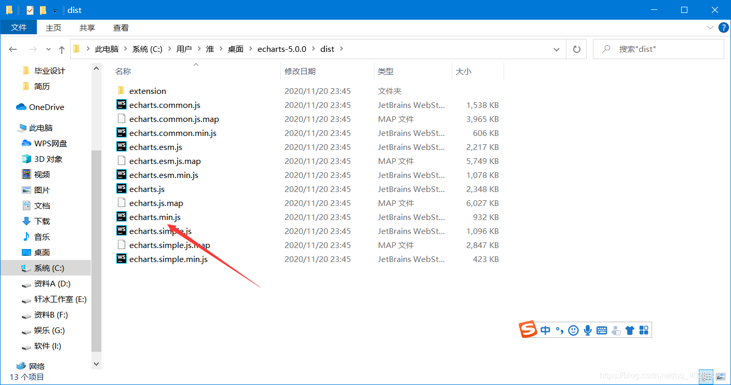Image resolution: width=731 pixels, height=385 pixels.
Task: Click the Sogou voice microphone icon
Action: tap(588, 330)
